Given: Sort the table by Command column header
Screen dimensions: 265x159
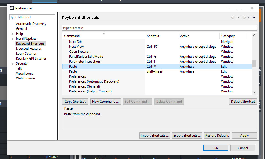Looking at the screenshot, I should coord(72,36).
